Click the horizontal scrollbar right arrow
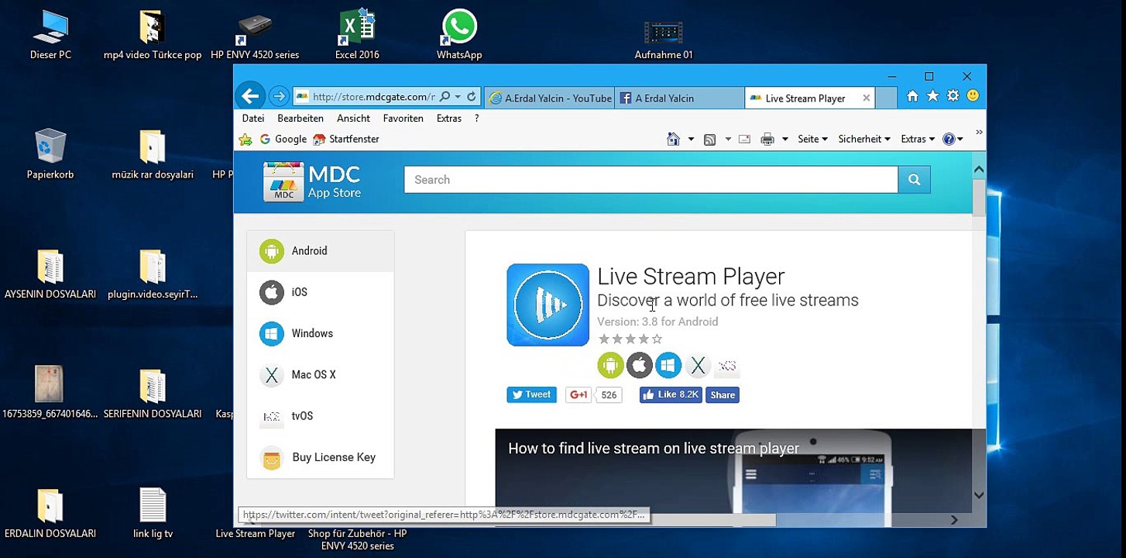The width and height of the screenshot is (1126, 558). 954,520
